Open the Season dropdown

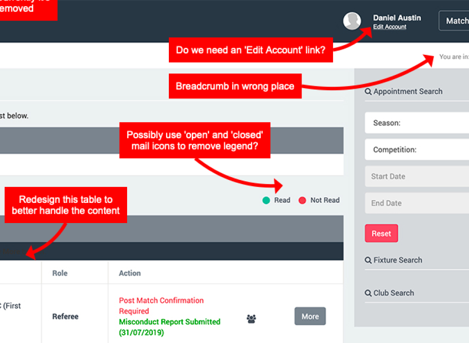[x=417, y=123]
